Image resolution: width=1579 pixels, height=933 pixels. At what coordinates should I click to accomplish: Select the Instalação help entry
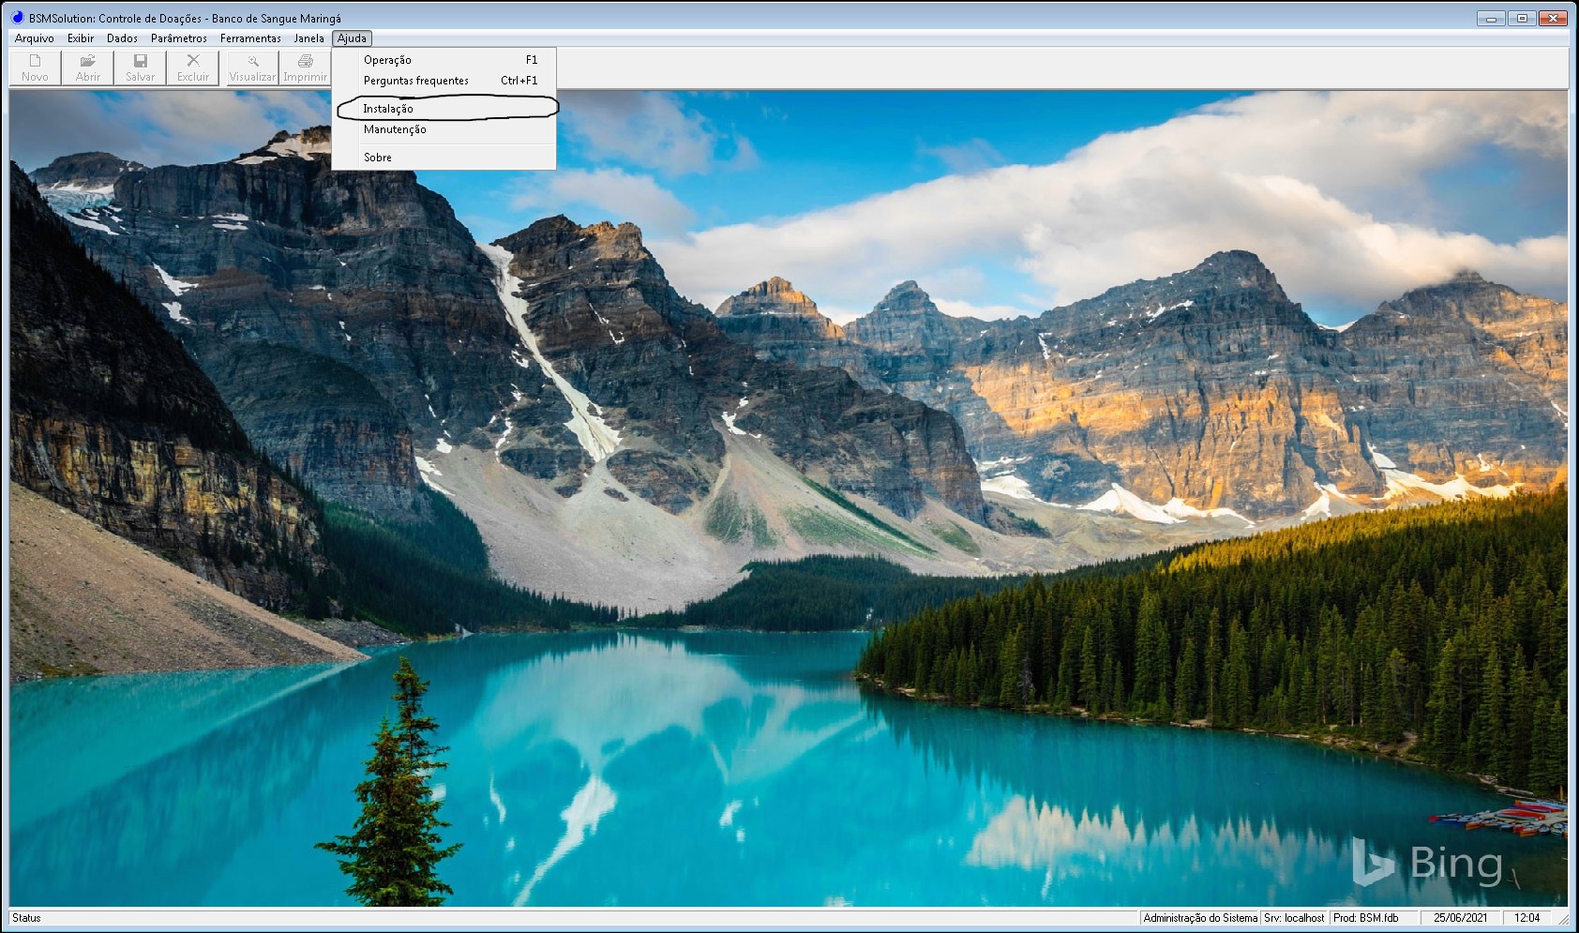[388, 109]
